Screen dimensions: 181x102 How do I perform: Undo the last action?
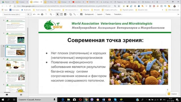[x=34, y=14]
